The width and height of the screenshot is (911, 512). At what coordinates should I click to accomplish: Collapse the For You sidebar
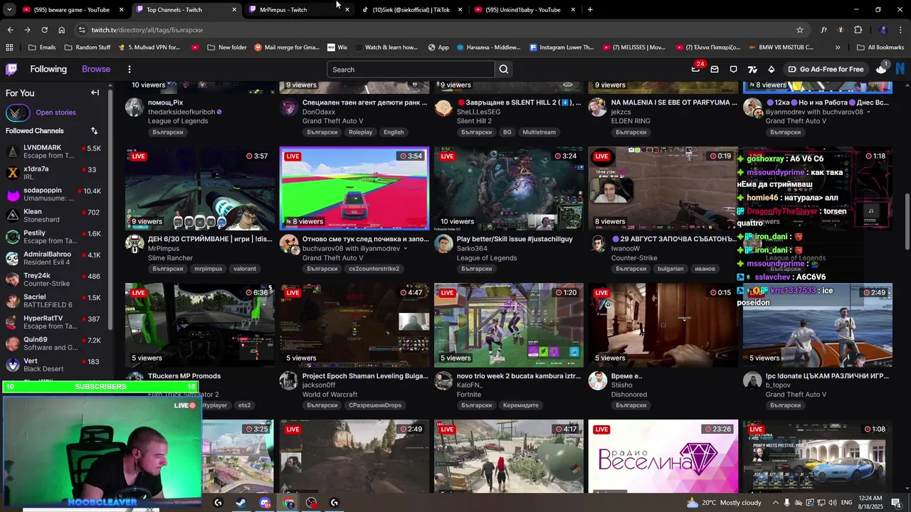95,92
